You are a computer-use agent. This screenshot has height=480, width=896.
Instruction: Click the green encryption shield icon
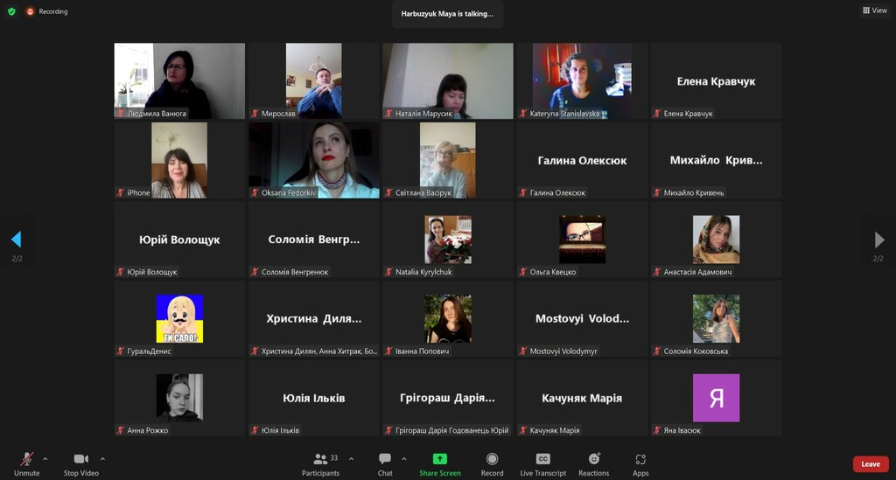click(11, 11)
